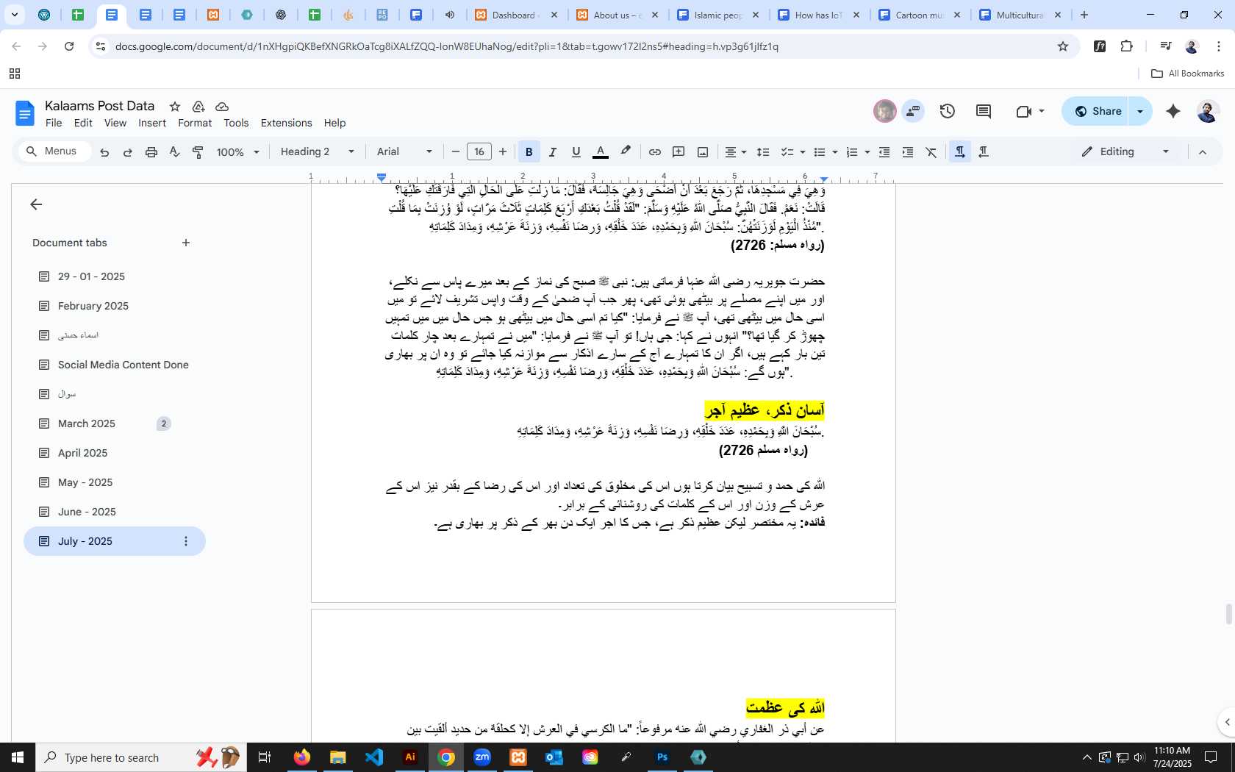
Task: Click the font size field showing 16
Action: (x=479, y=152)
